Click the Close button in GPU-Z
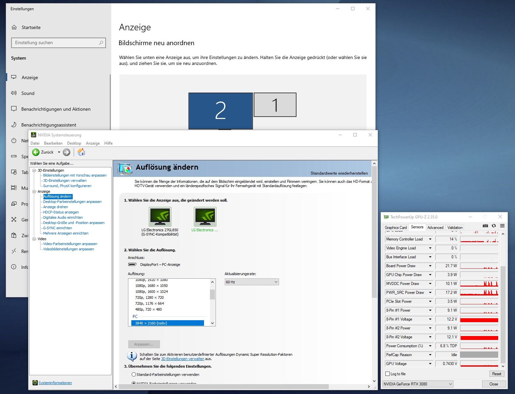Image resolution: width=515 pixels, height=394 pixels. [x=494, y=384]
